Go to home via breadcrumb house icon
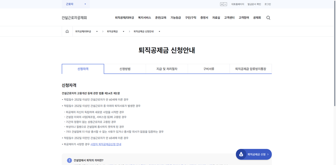The width and height of the screenshot is (336, 165). 67,31
